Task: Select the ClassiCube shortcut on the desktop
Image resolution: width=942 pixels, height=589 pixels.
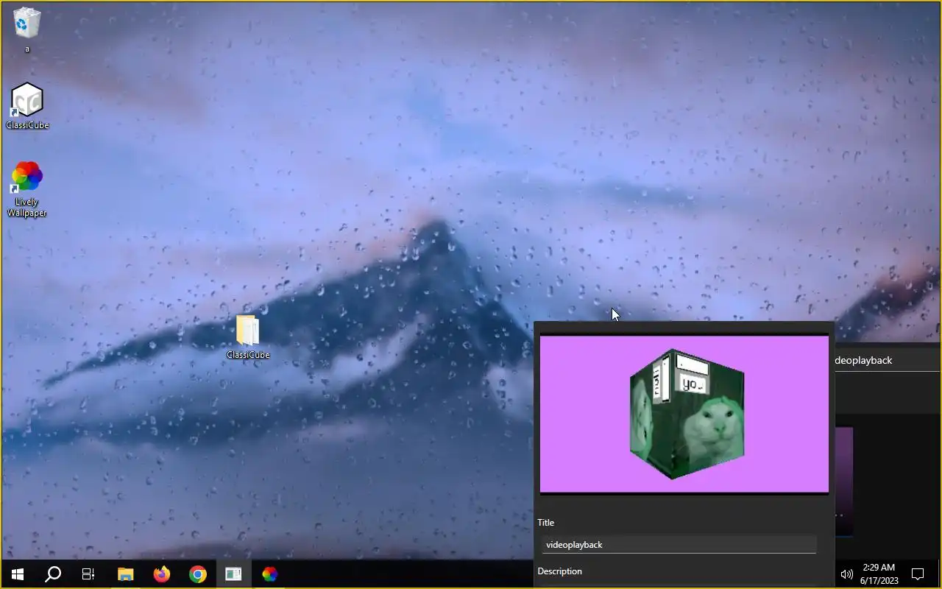Action: [x=27, y=106]
